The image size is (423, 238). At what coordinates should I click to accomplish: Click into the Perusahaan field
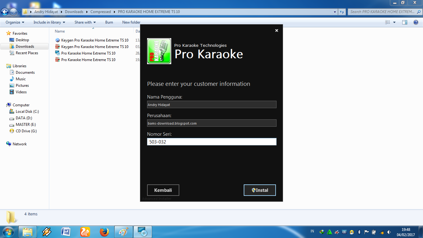[211, 123]
